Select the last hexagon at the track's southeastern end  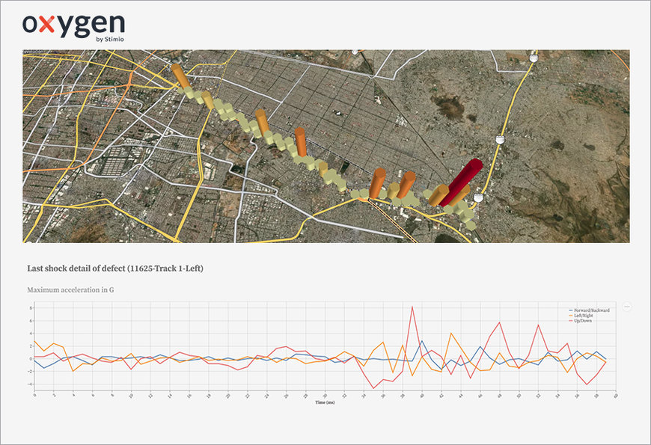[x=471, y=225]
